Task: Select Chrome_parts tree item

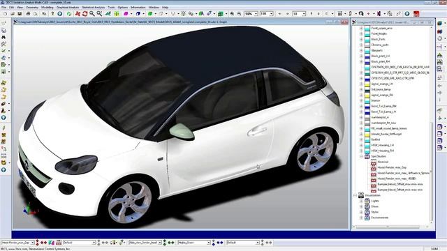Action: [380, 45]
